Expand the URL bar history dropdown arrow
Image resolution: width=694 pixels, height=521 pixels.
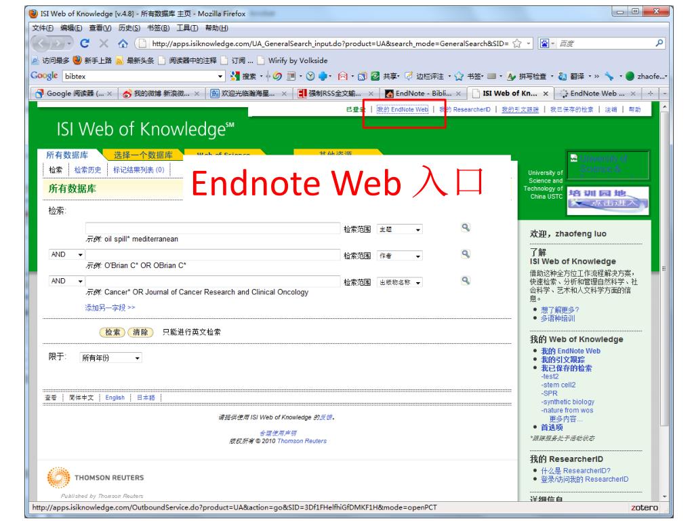click(x=529, y=43)
